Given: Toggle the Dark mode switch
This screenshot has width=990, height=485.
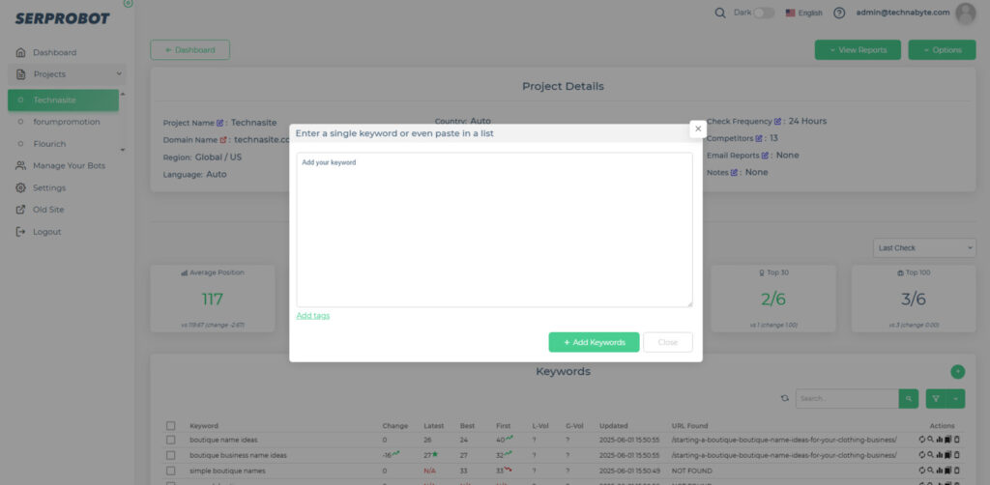Looking at the screenshot, I should (x=764, y=13).
